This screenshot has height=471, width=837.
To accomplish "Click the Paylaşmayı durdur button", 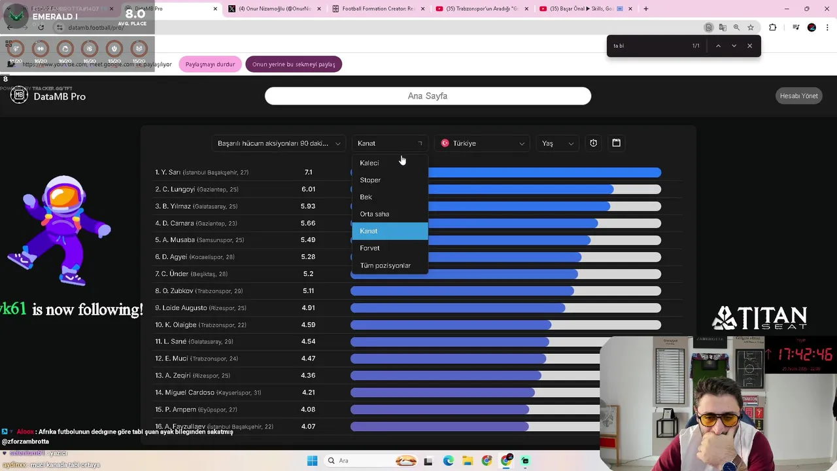I will point(210,64).
